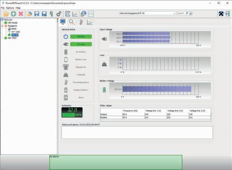
Task: Switch to the graph chart tab
Action: point(89,22)
